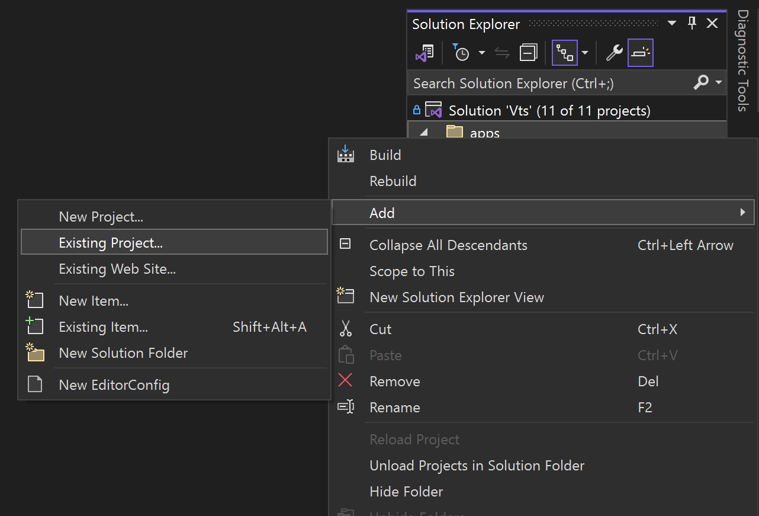Click Sync with Active Document arrows
This screenshot has width=759, height=516.
[502, 53]
